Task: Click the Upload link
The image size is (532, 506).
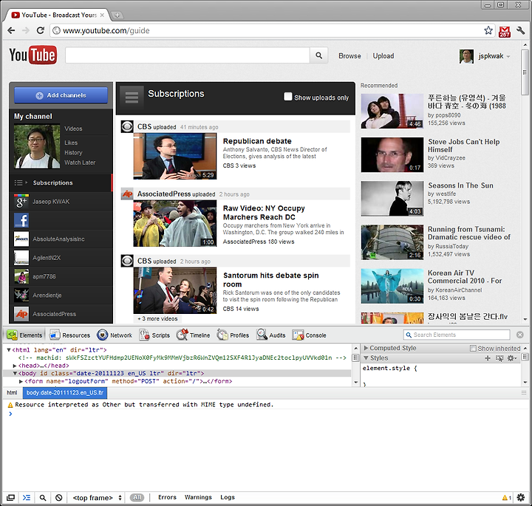Action: [x=383, y=56]
